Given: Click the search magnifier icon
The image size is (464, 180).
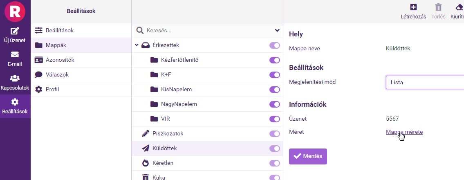Looking at the screenshot, I should point(140,30).
